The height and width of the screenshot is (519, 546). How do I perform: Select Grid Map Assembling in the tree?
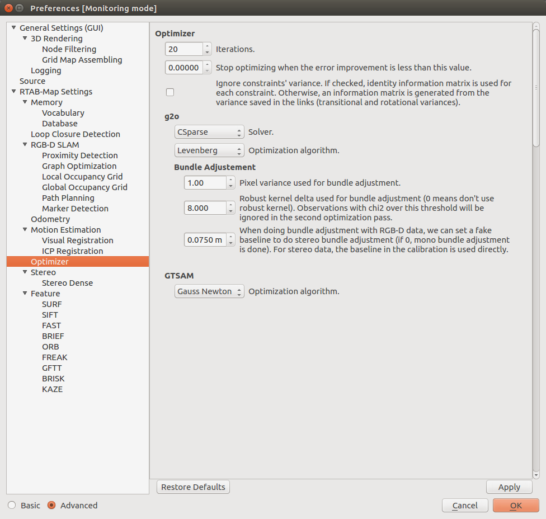point(82,60)
